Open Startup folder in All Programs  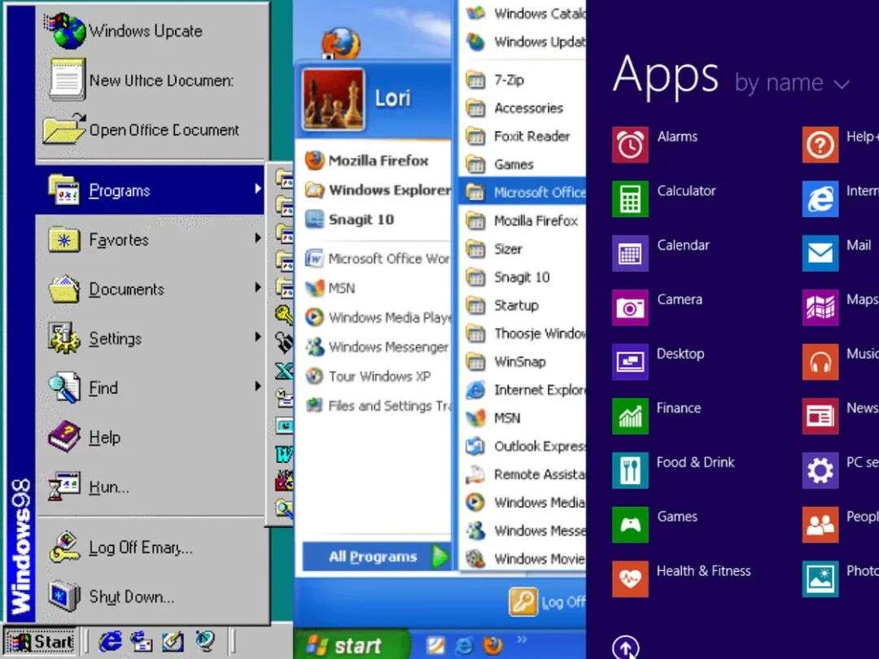(523, 305)
